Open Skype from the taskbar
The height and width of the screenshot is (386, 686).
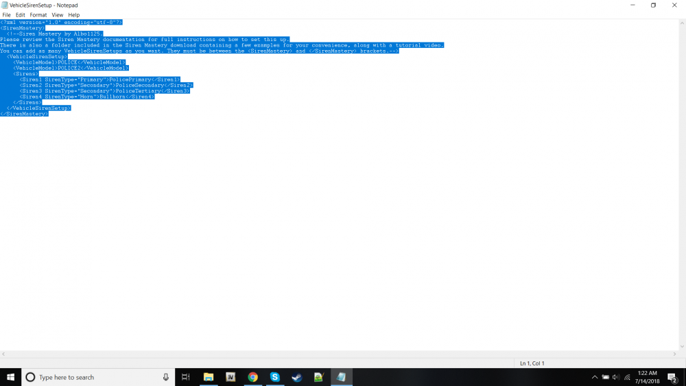click(275, 377)
